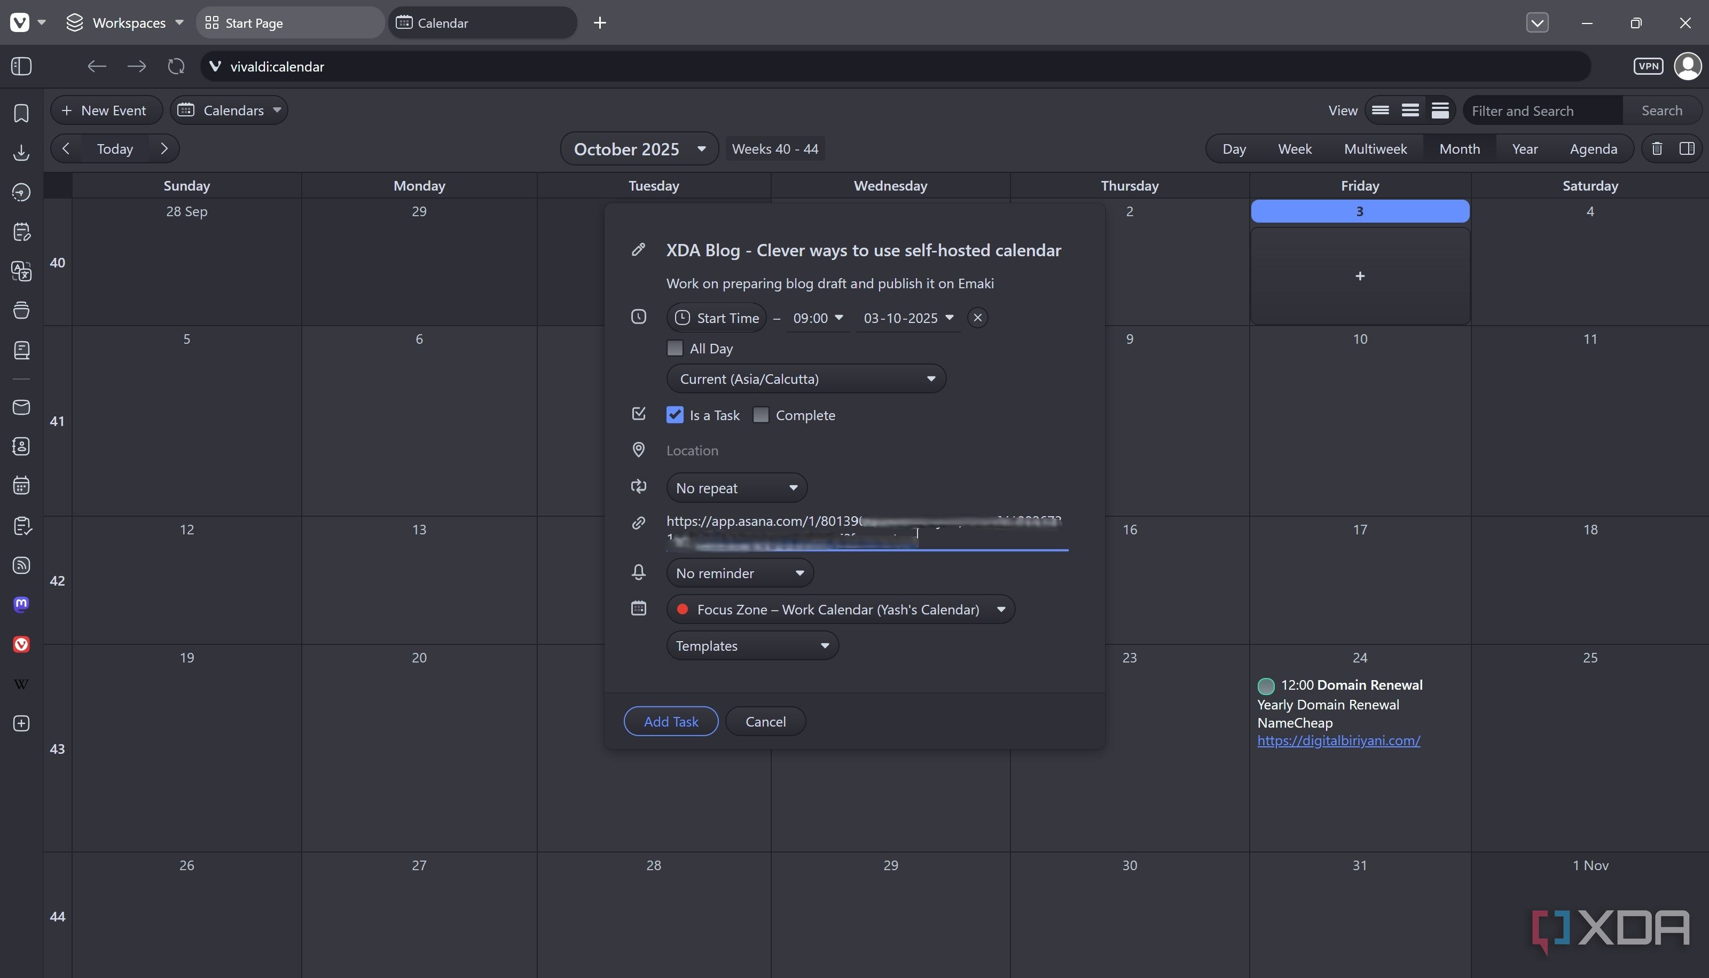Open the Templates dropdown
This screenshot has height=978, width=1709.
(752, 645)
